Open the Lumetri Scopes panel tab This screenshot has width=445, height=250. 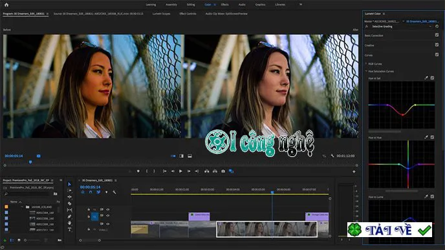(x=161, y=14)
